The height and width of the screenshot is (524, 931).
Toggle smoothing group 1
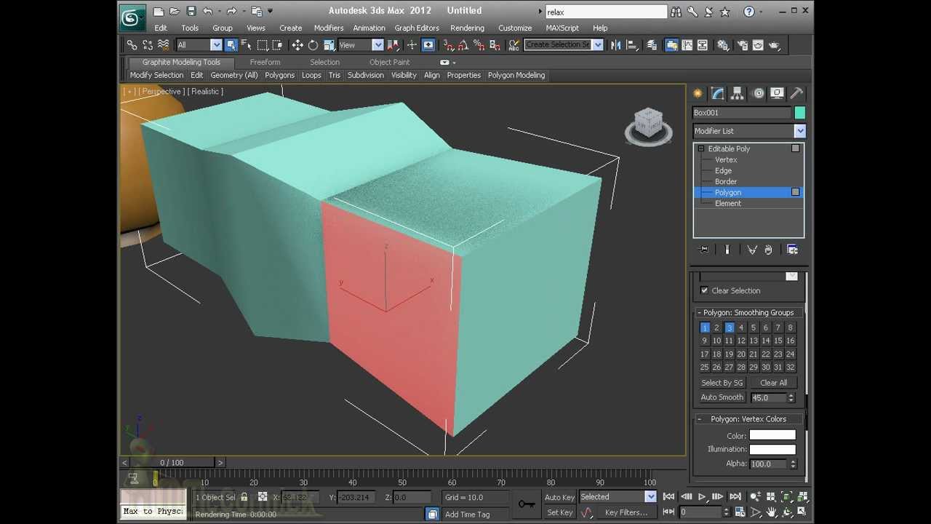(x=704, y=327)
